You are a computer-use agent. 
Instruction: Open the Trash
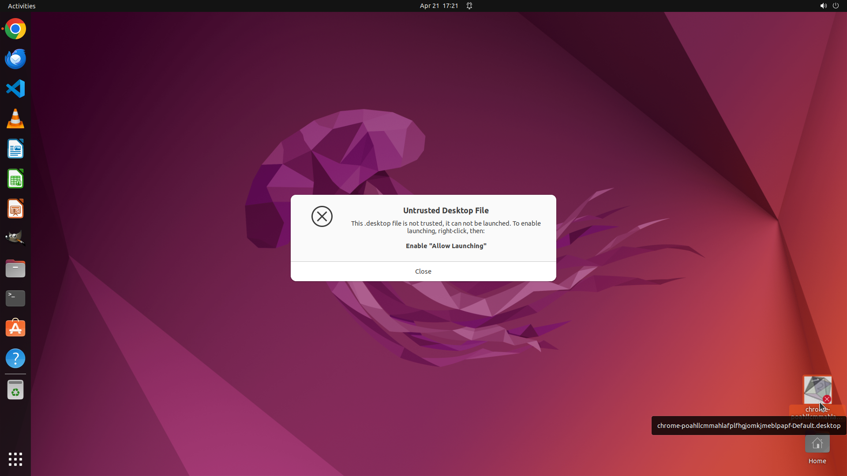pyautogui.click(x=15, y=390)
